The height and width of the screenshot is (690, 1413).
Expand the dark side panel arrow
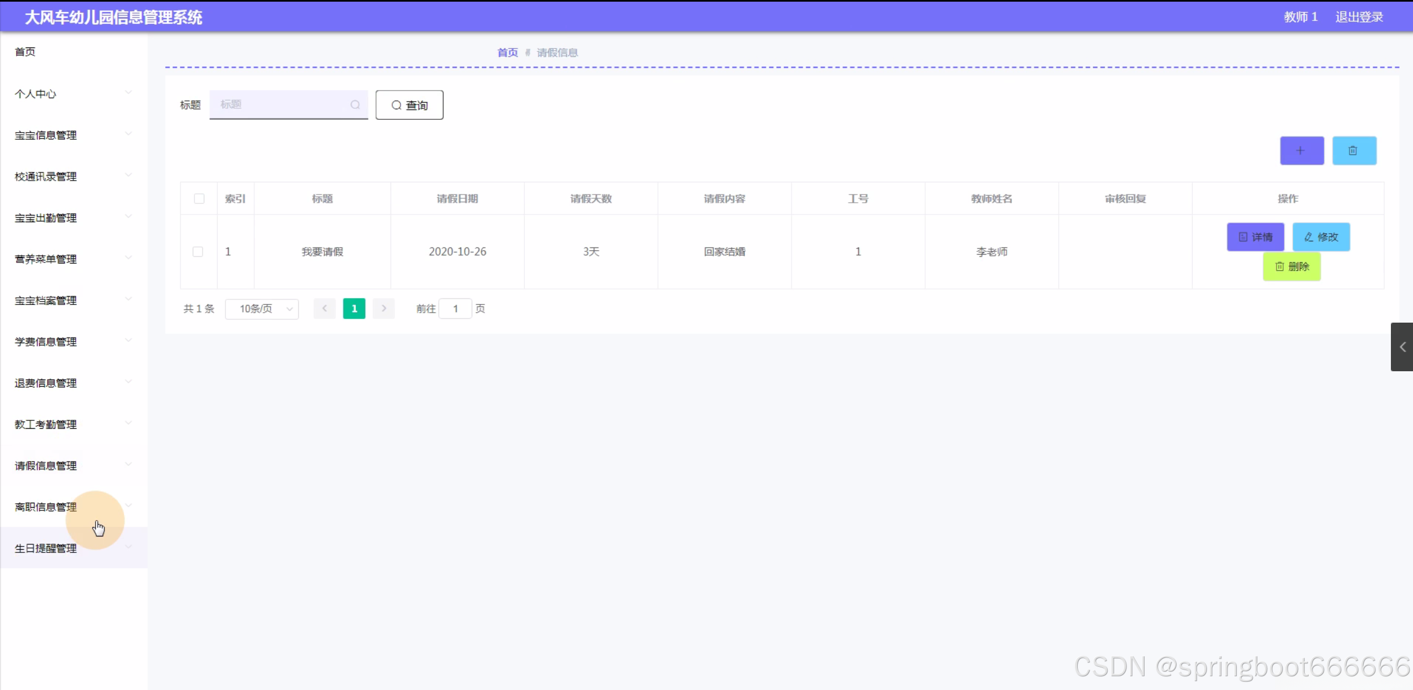point(1402,347)
